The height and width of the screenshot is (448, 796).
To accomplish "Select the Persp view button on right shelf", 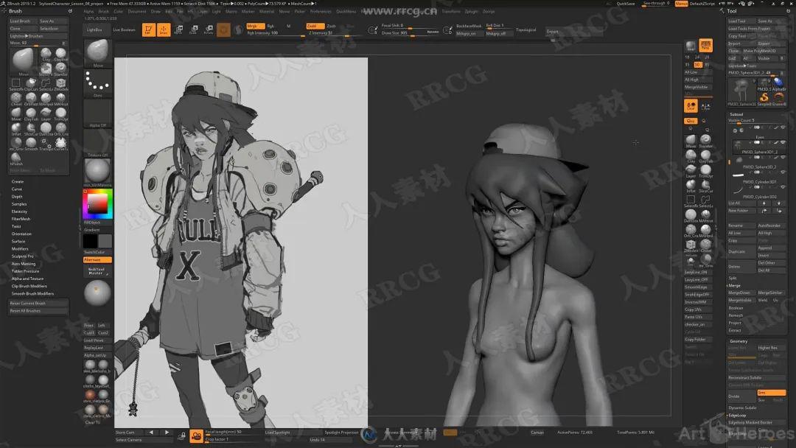I will click(705, 46).
